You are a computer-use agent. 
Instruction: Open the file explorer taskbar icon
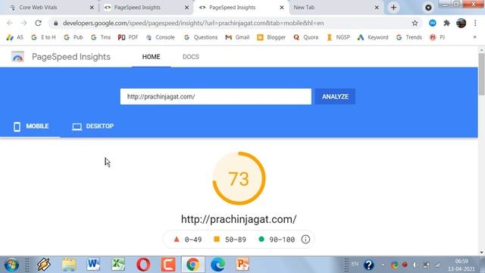coord(69,265)
